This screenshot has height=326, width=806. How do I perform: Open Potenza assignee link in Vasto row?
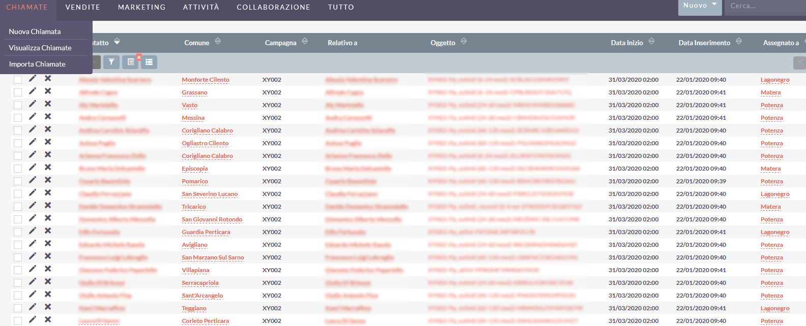point(772,105)
